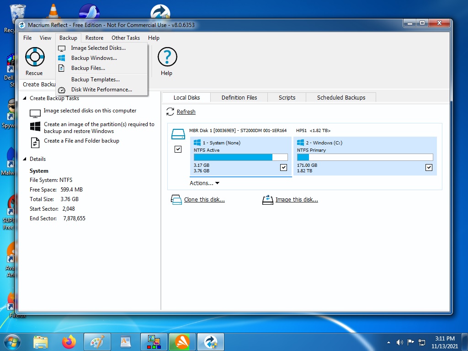Open the Restore menu

point(94,38)
